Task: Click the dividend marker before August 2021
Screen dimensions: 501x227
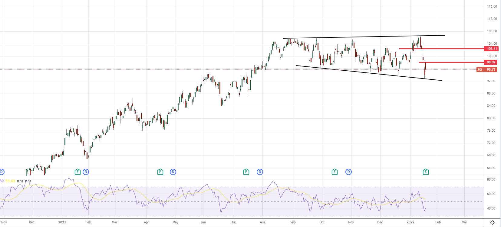Action: tap(260, 172)
